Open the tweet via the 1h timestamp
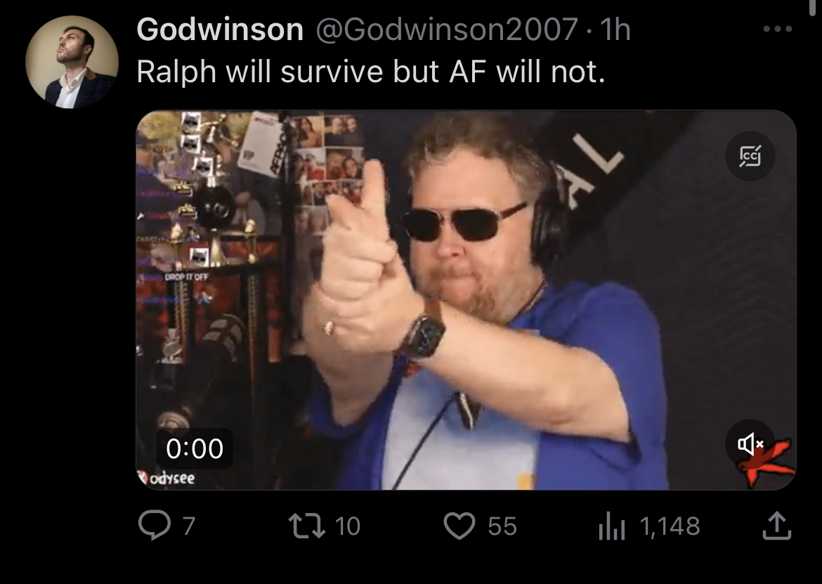The image size is (822, 584). (615, 30)
